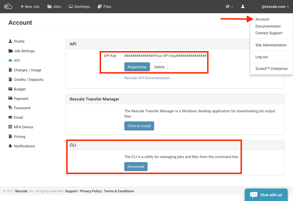The width and height of the screenshot is (293, 201).
Task: Download the CLI utility
Action: click(136, 166)
